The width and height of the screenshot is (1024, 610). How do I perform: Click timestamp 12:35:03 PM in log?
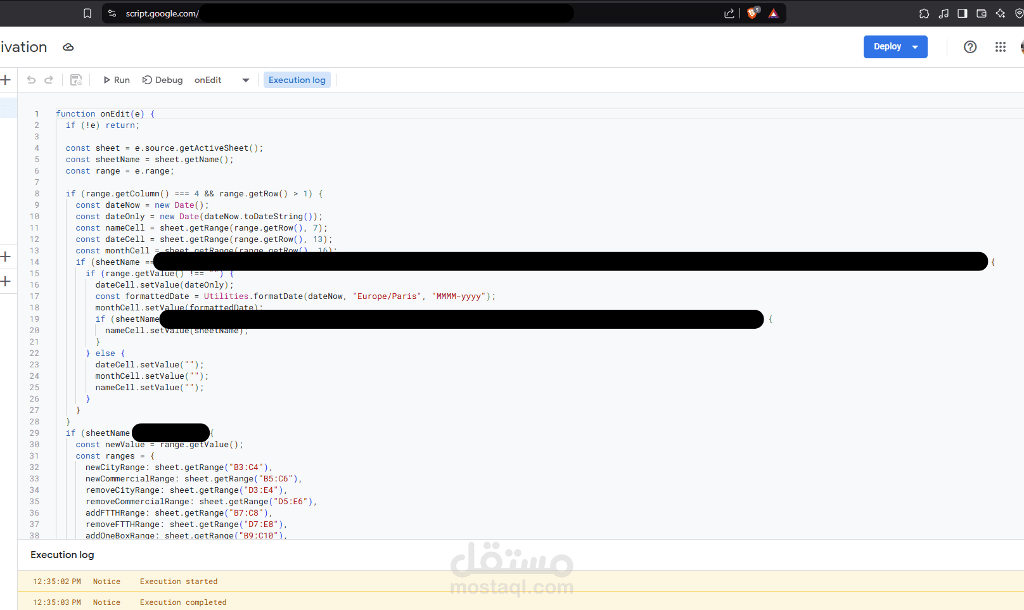(57, 602)
